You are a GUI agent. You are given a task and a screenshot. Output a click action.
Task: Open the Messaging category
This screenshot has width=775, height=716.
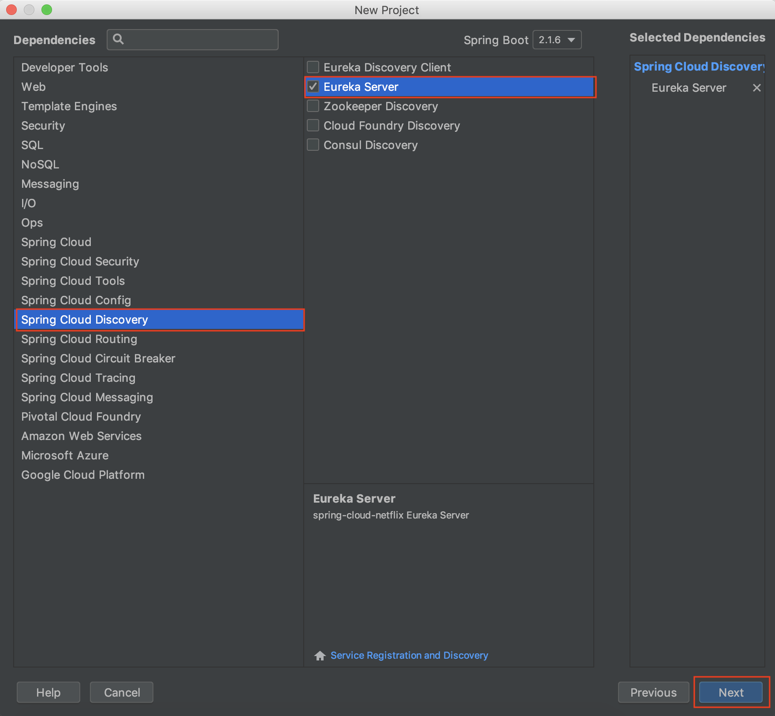[x=160, y=184]
